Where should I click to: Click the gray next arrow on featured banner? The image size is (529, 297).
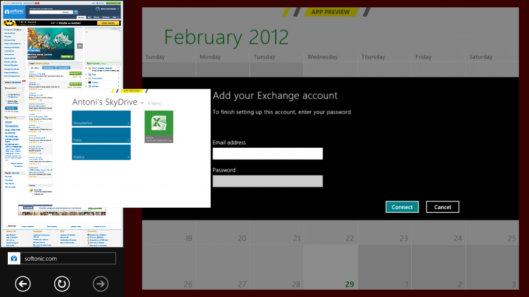(x=80, y=46)
